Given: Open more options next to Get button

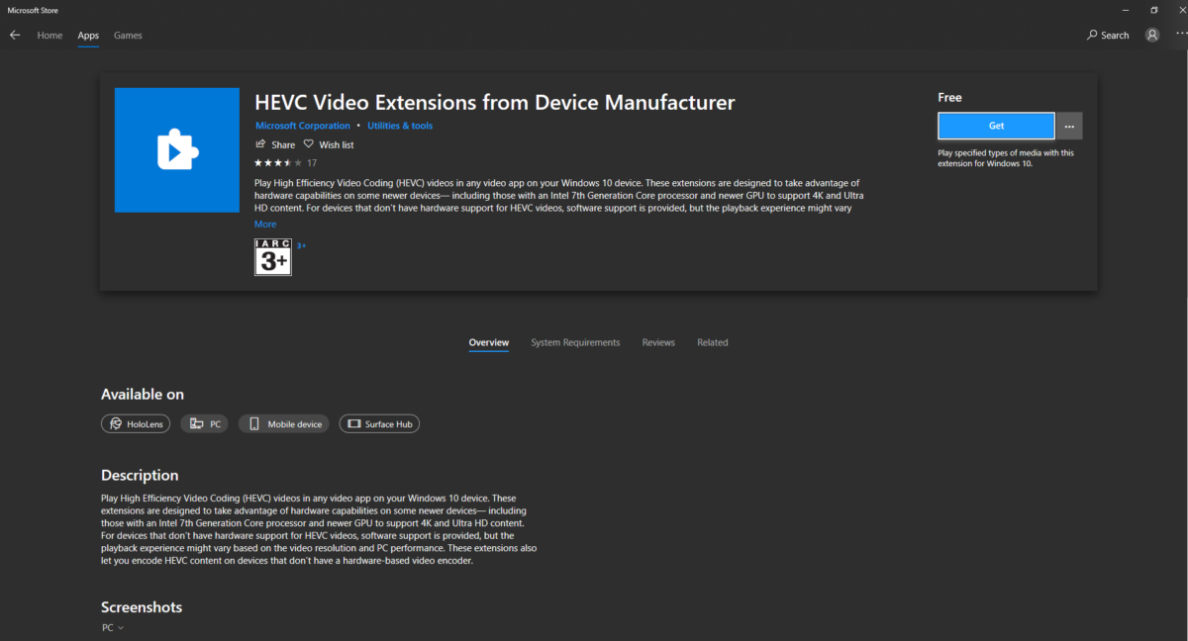Looking at the screenshot, I should click(x=1069, y=126).
